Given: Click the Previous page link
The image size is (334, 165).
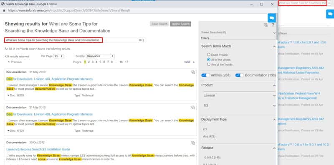Looking at the screenshot, I should (x=15, y=62).
